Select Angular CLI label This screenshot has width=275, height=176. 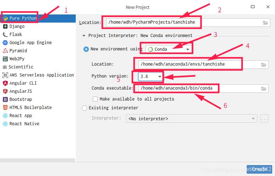tap(23, 83)
